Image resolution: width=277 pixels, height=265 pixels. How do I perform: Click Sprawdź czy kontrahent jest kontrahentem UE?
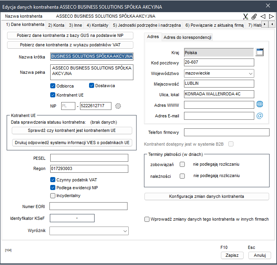72,130
